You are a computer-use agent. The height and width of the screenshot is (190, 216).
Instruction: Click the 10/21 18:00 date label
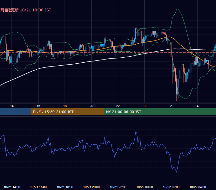click(65, 187)
